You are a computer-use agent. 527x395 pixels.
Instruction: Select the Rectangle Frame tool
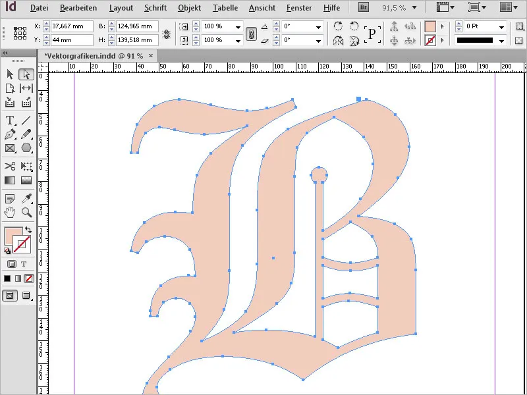pos(10,148)
